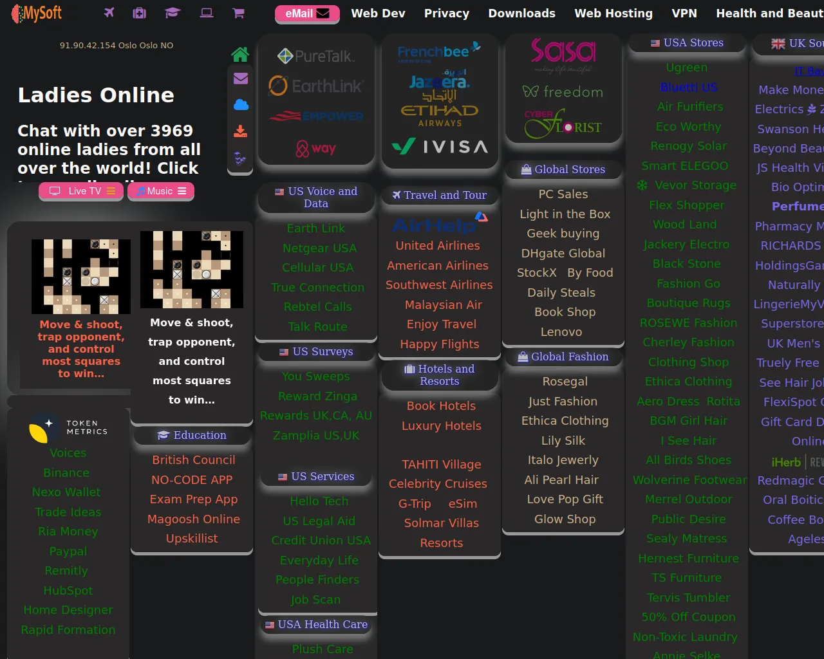This screenshot has width=824, height=659.
Task: Open the right white-caption game thumbnail
Action: pos(192,270)
